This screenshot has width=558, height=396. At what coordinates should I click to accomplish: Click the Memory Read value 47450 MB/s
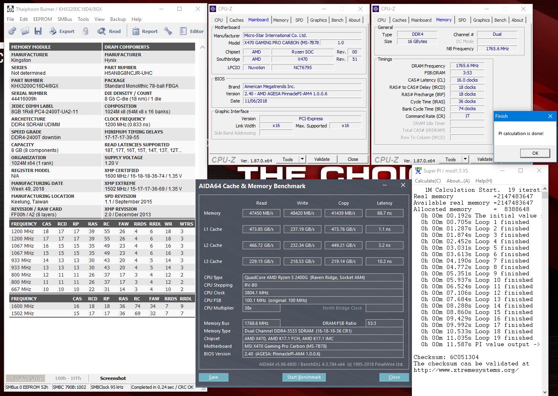(261, 213)
